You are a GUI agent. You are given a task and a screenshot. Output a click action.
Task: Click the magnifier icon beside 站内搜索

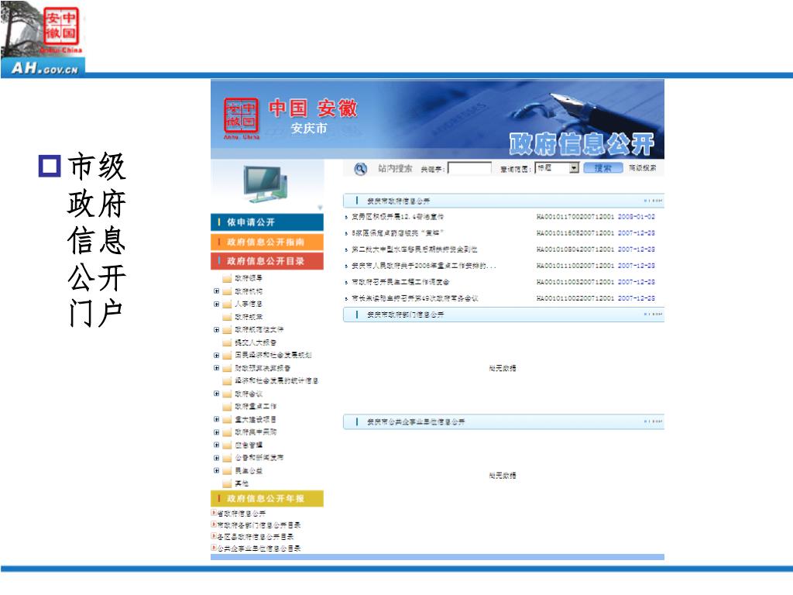[x=360, y=169]
